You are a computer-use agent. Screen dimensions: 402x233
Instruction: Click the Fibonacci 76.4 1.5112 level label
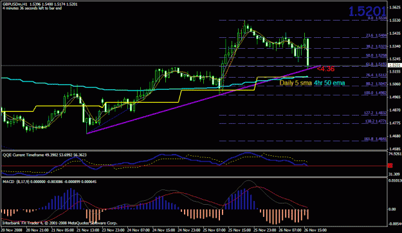point(376,75)
